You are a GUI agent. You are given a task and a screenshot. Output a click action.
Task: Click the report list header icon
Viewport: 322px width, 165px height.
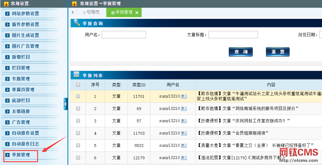(x=77, y=75)
